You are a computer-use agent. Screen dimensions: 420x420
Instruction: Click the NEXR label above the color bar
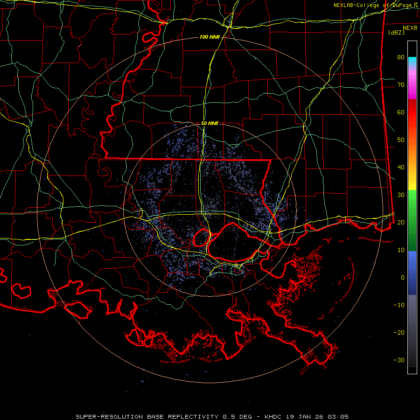pyautogui.click(x=410, y=28)
